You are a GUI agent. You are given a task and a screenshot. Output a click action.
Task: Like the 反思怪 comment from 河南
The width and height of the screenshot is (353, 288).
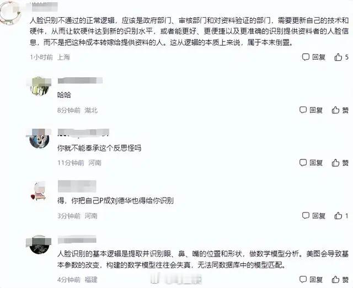click(x=335, y=163)
